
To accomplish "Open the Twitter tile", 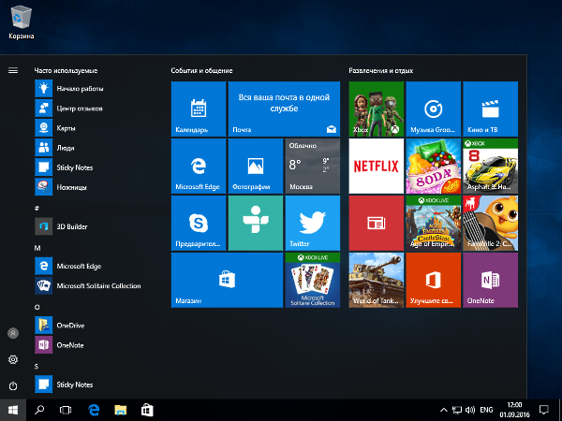I will pos(313,223).
